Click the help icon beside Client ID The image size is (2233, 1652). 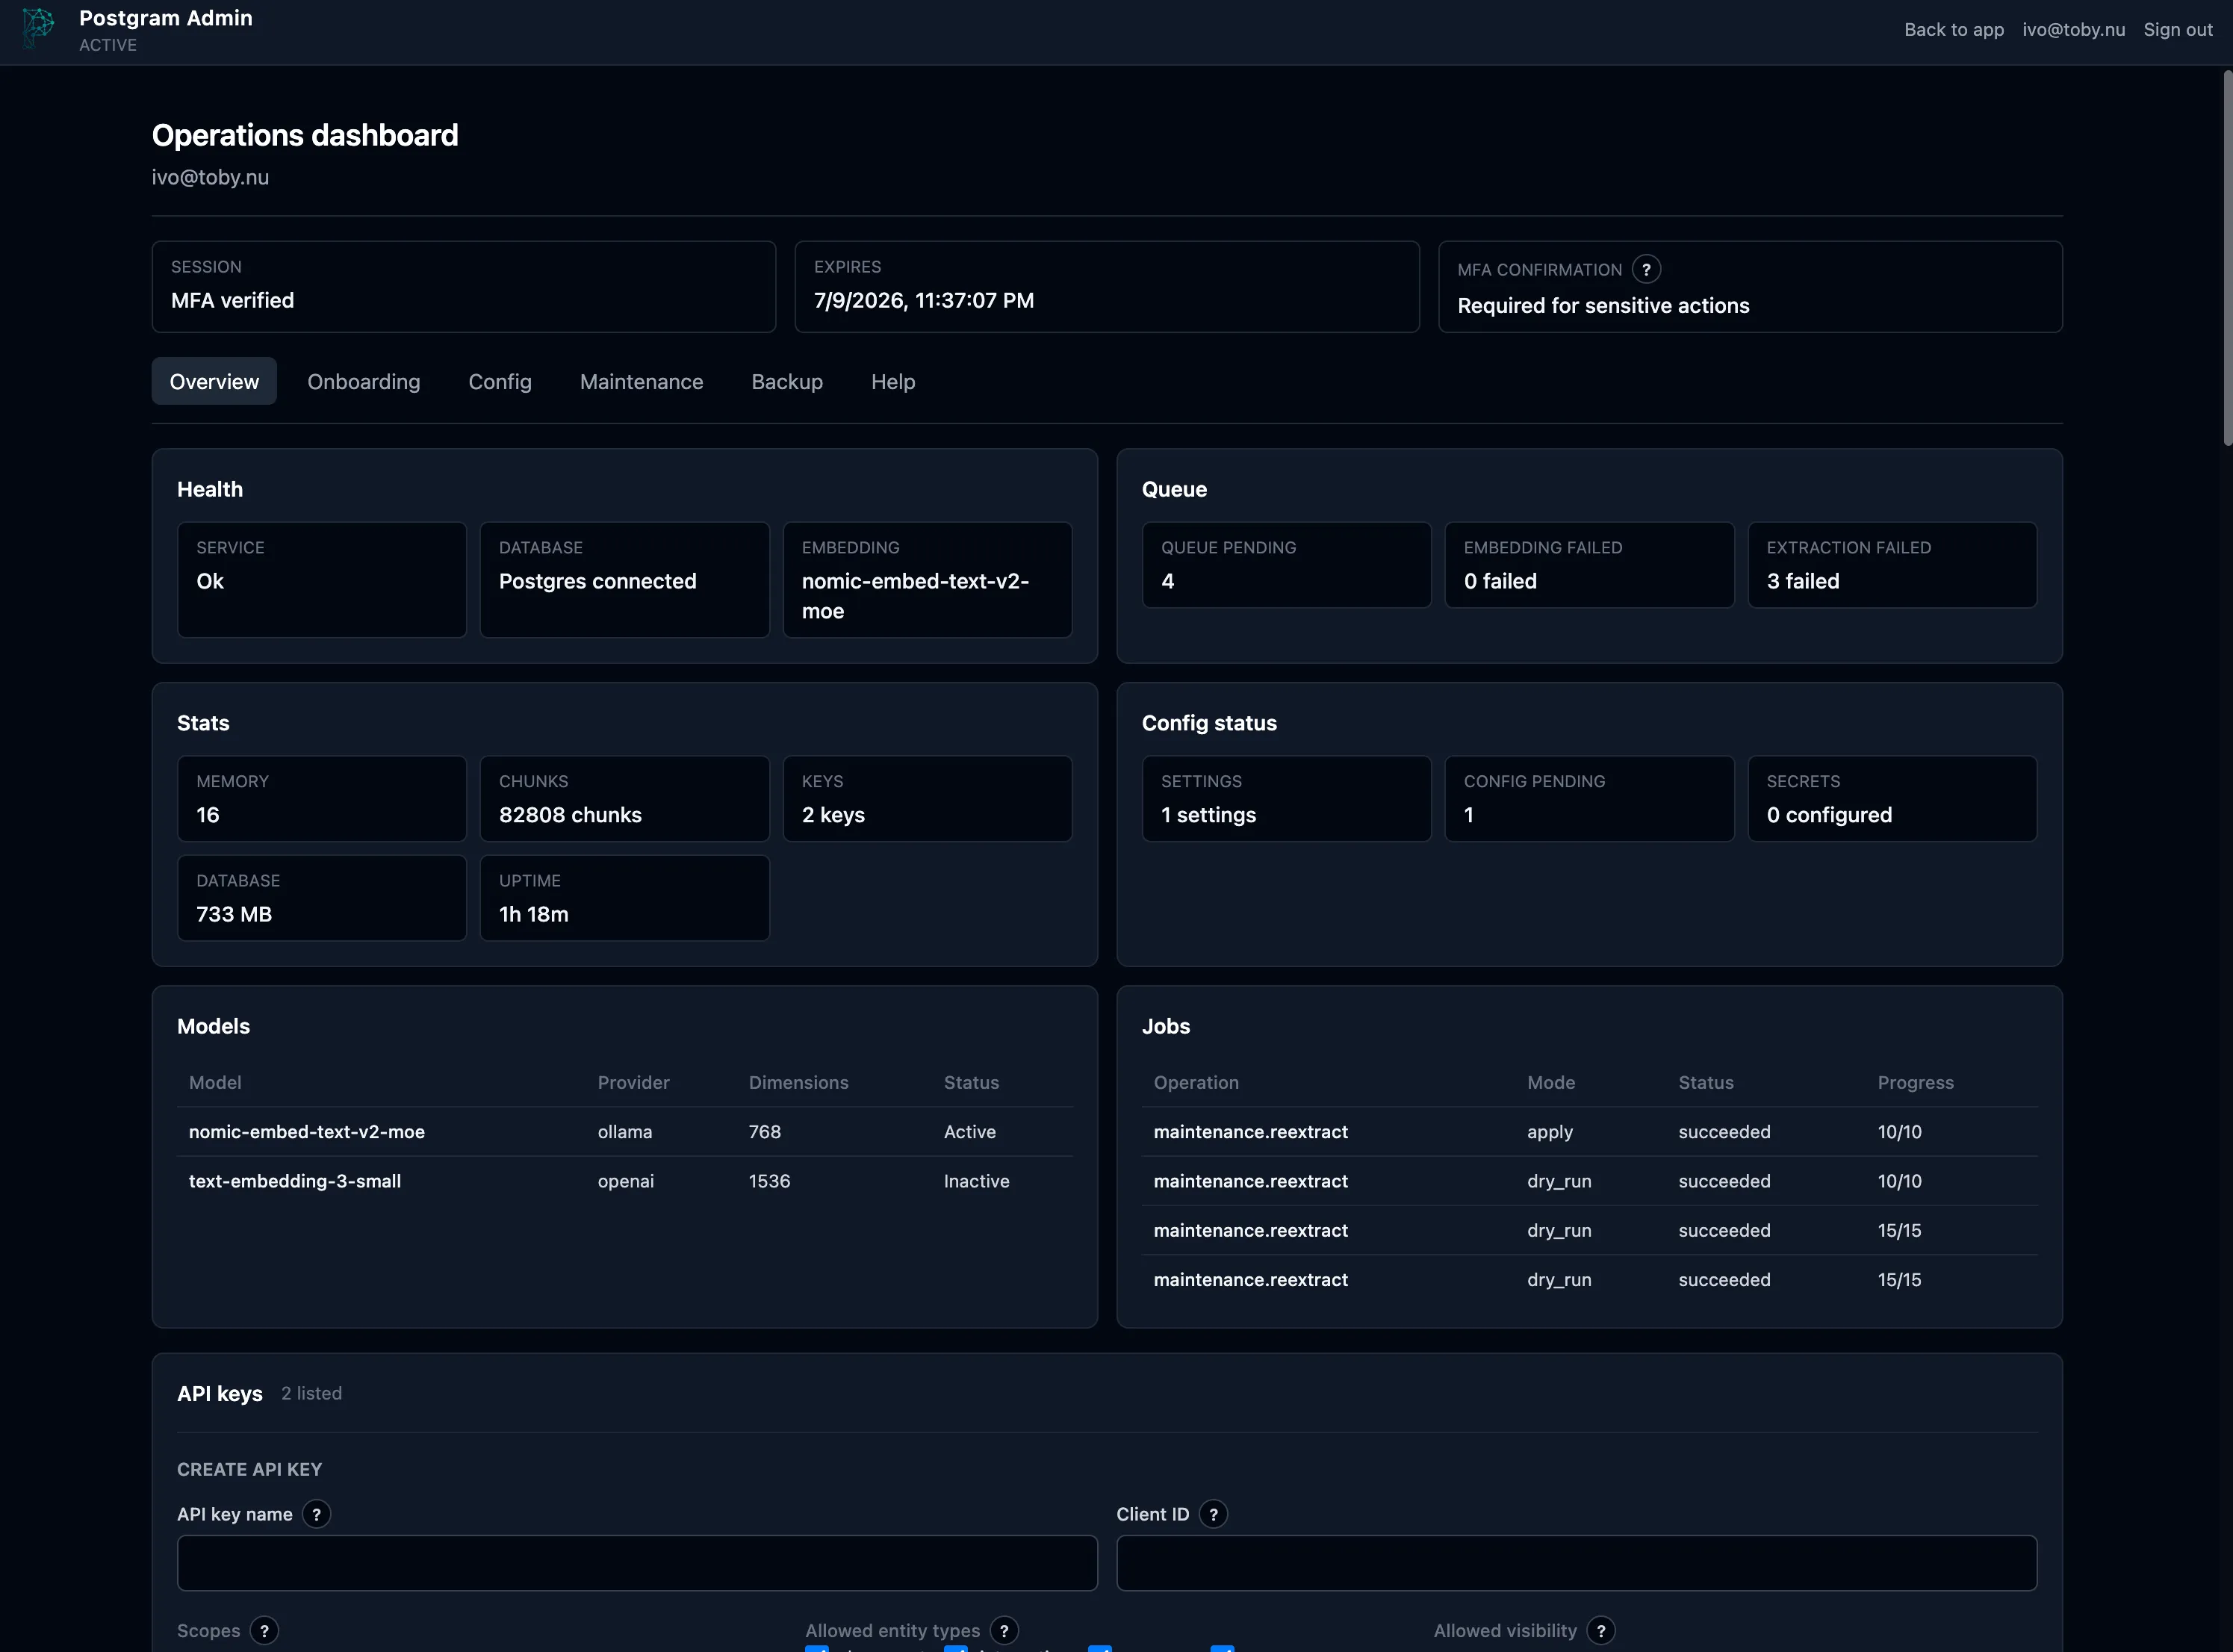click(1213, 1514)
